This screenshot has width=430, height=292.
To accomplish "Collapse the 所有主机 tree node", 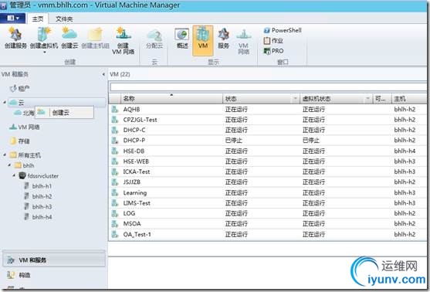I will pyautogui.click(x=5, y=154).
